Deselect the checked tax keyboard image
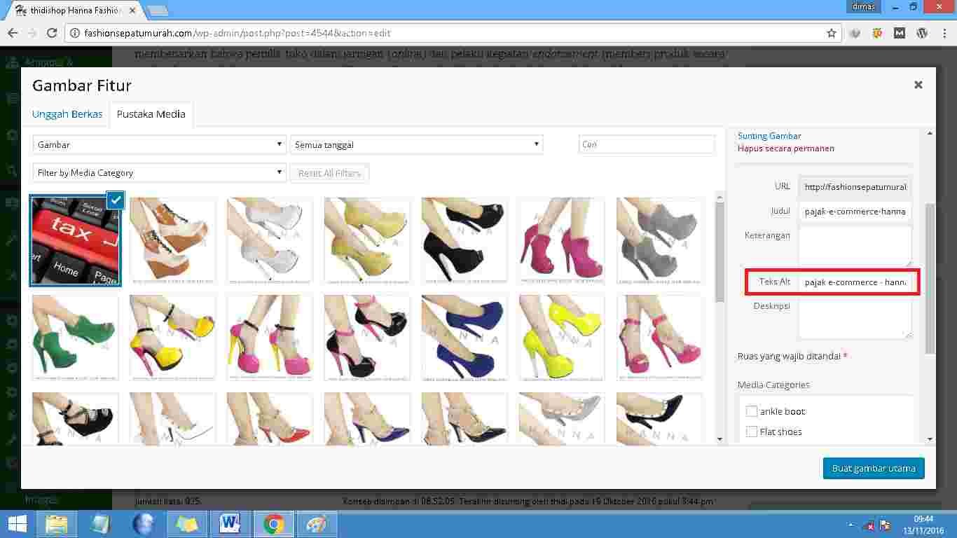The height and width of the screenshot is (538, 957). pyautogui.click(x=116, y=200)
